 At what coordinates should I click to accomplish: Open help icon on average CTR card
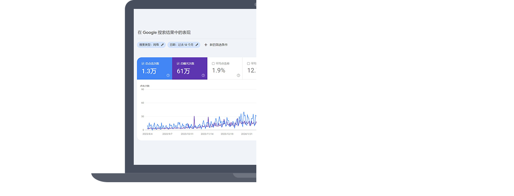(x=238, y=75)
